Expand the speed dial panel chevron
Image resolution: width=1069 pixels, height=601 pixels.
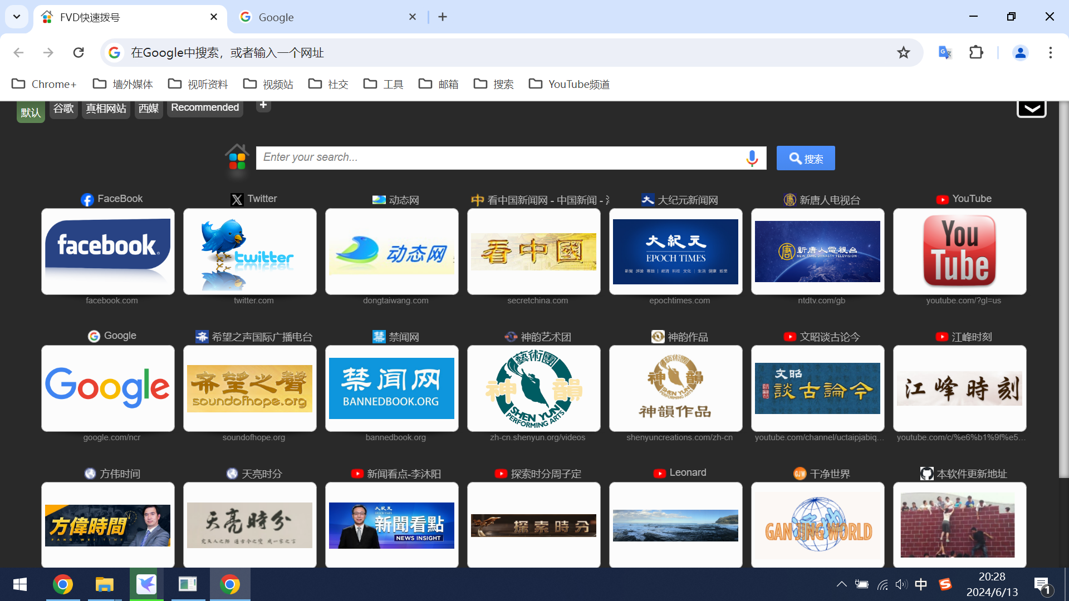[1032, 109]
